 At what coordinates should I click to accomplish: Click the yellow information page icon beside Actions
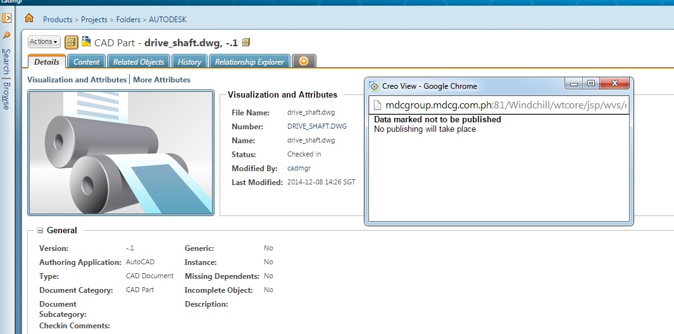coord(72,42)
